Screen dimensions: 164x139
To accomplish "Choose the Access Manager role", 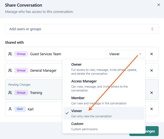I will click(x=104, y=85).
